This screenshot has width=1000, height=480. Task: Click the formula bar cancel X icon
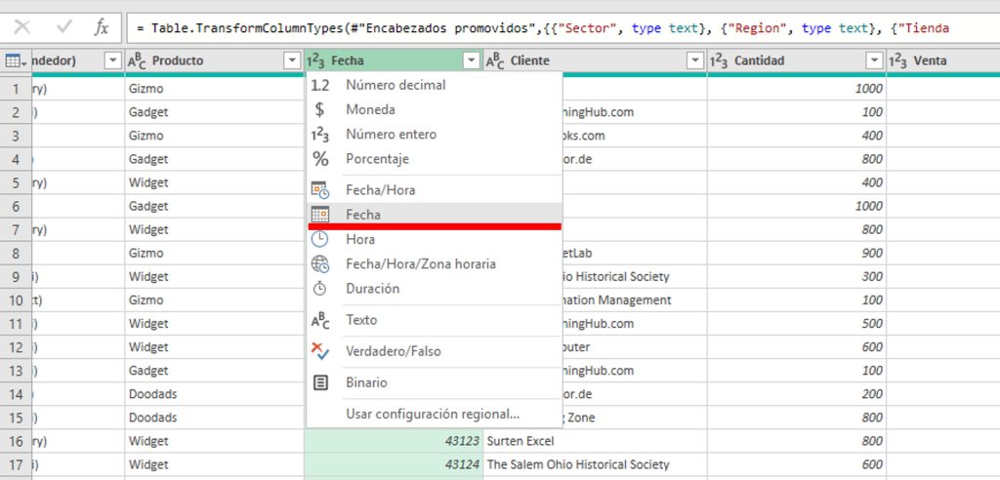click(x=22, y=26)
